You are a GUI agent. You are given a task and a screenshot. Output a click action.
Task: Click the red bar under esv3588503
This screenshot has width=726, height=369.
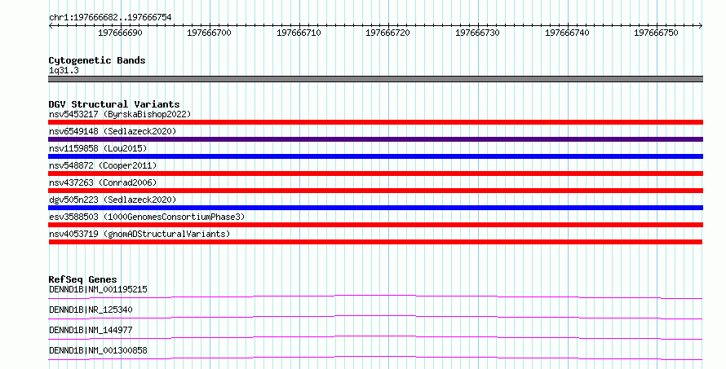click(375, 225)
